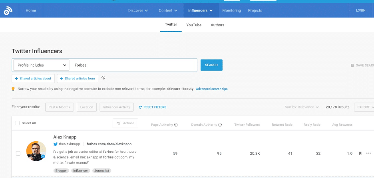Expand the Discover menu

point(138,10)
